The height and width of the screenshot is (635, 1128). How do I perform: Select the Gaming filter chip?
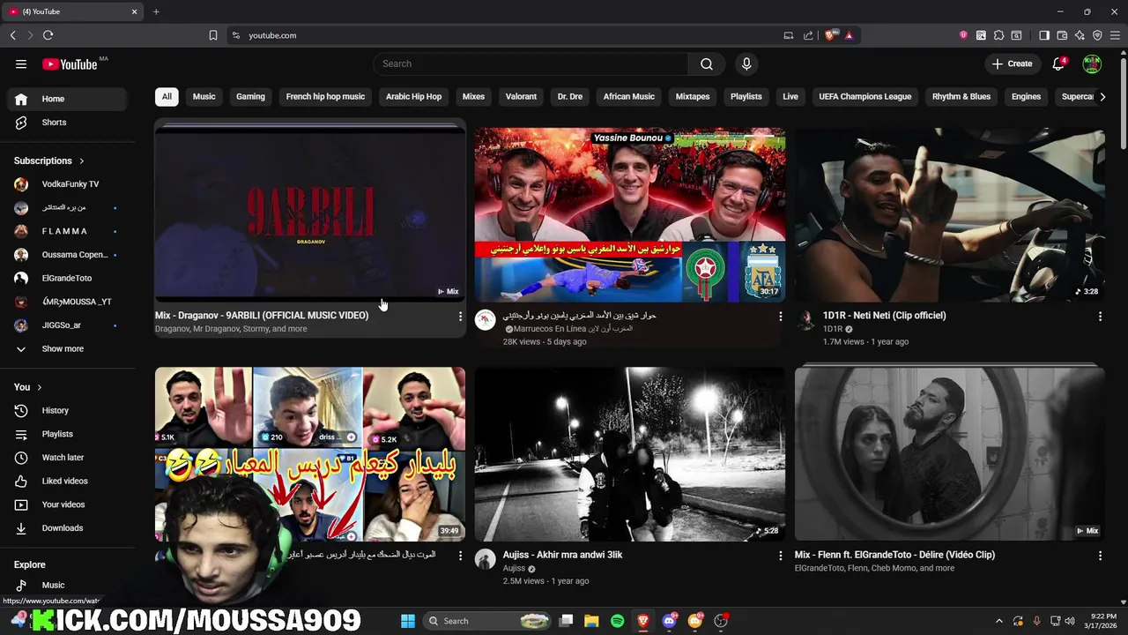click(250, 97)
